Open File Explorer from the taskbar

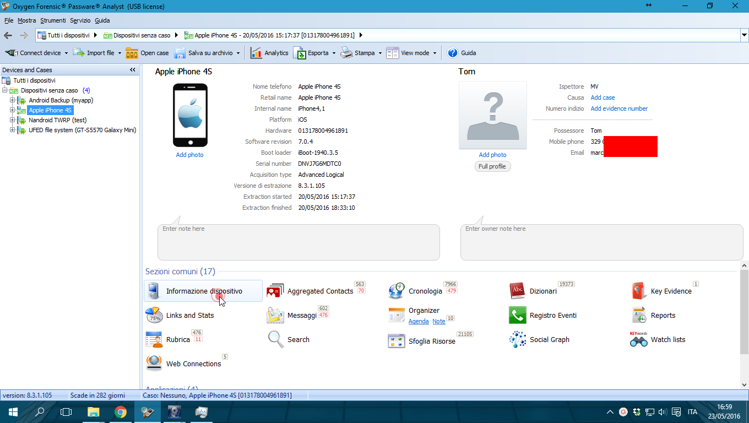pyautogui.click(x=94, y=411)
